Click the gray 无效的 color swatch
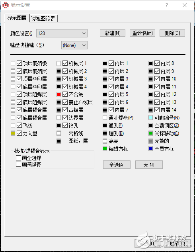Image resolution: width=195 pixels, height=252 pixels. 150,141
